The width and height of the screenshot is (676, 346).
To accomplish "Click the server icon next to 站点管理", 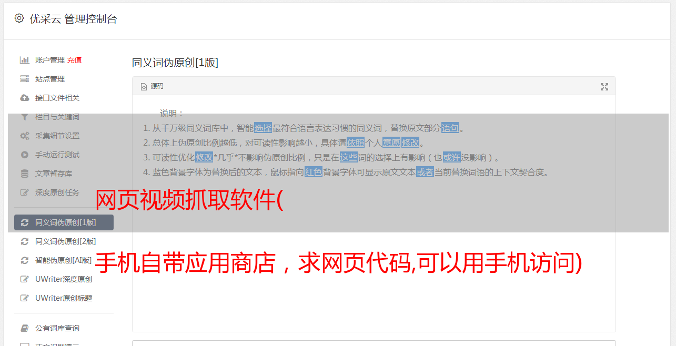I will point(24,79).
